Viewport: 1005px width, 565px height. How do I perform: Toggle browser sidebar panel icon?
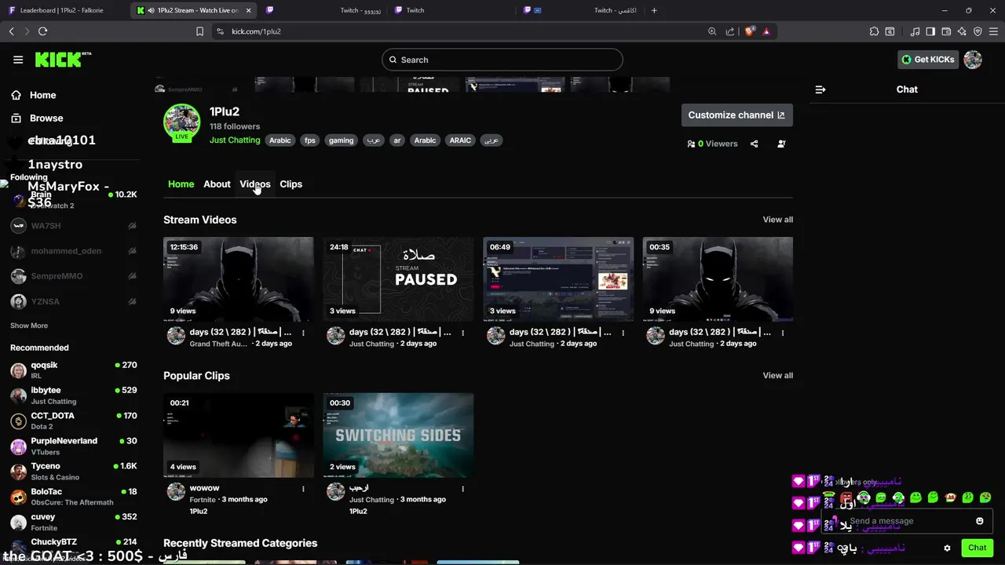coord(930,31)
